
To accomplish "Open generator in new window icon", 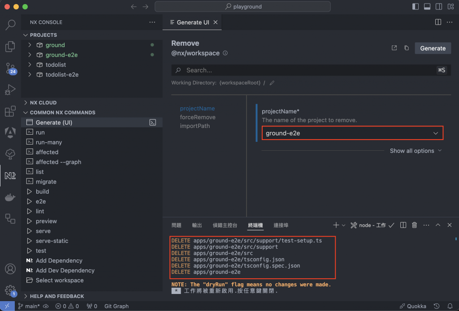I will tap(394, 48).
